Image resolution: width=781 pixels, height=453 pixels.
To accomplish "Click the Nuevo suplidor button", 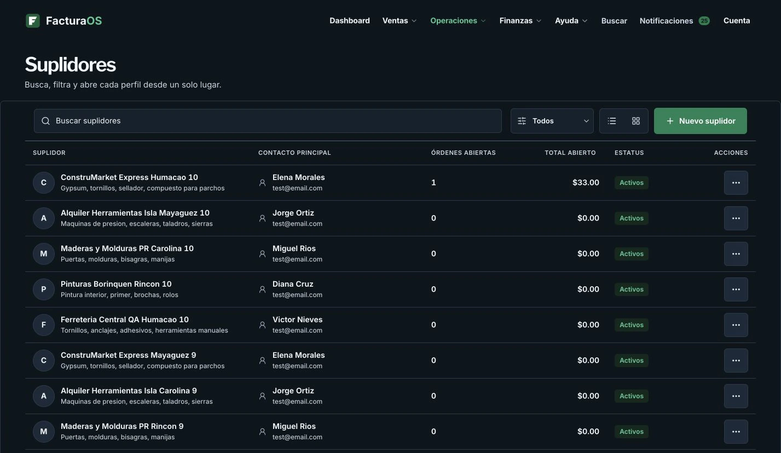I will tap(701, 121).
